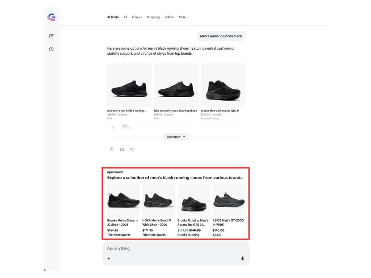Open the More dropdown menu
This screenshot has width=371, height=278.
(x=184, y=17)
